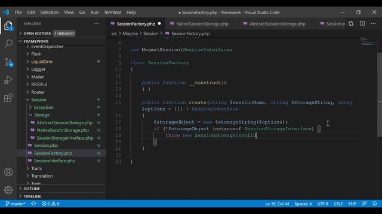Open the Explorer view in the activity bar

point(8,26)
